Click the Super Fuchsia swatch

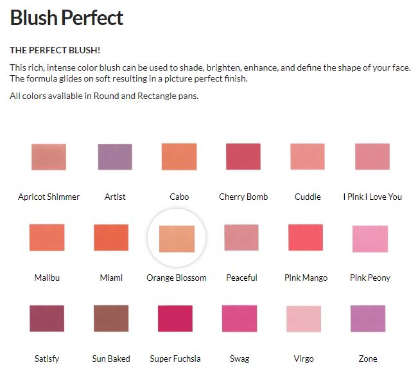(175, 319)
